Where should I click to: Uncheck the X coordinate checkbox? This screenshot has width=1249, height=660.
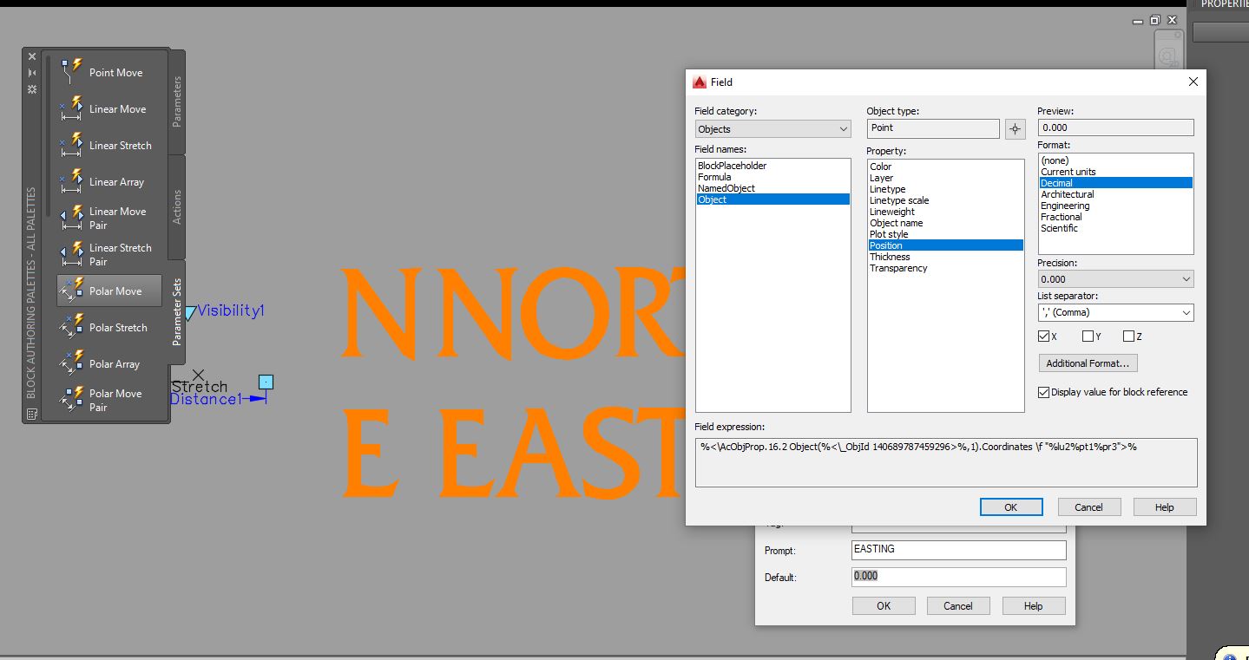(1042, 336)
